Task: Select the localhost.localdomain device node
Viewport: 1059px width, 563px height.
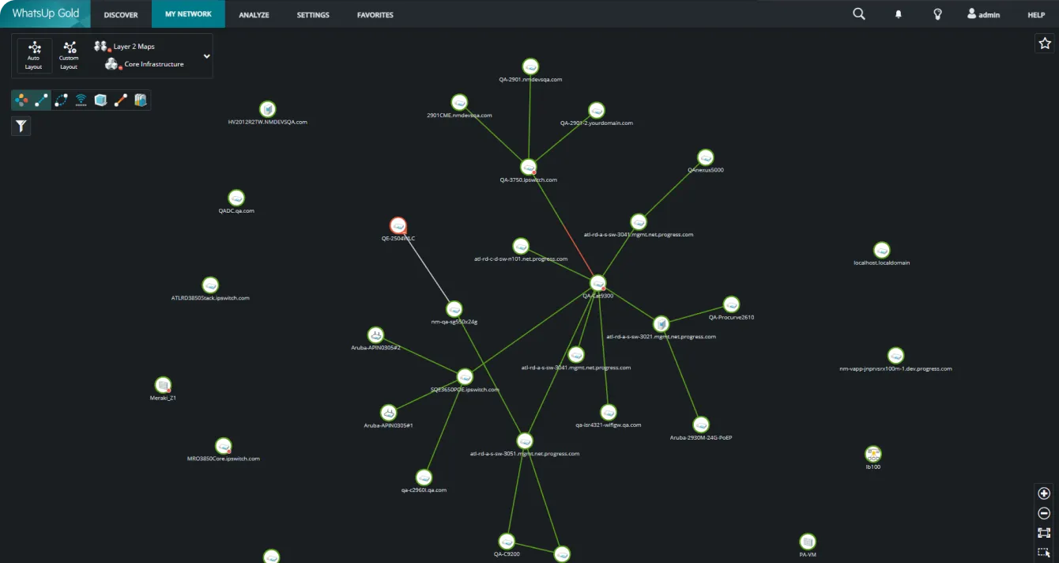Action: tap(882, 250)
